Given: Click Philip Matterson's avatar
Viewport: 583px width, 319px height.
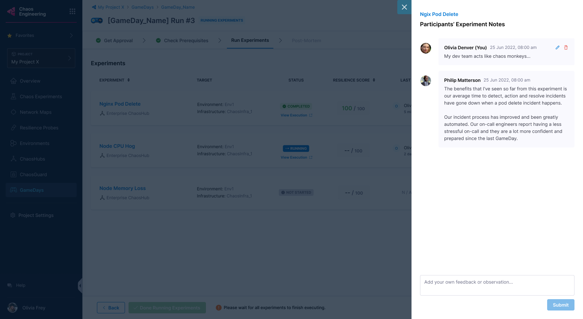Looking at the screenshot, I should (426, 81).
